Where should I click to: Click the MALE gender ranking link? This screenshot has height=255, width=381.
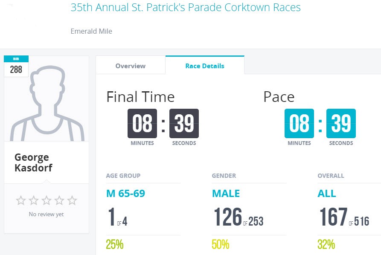226,194
